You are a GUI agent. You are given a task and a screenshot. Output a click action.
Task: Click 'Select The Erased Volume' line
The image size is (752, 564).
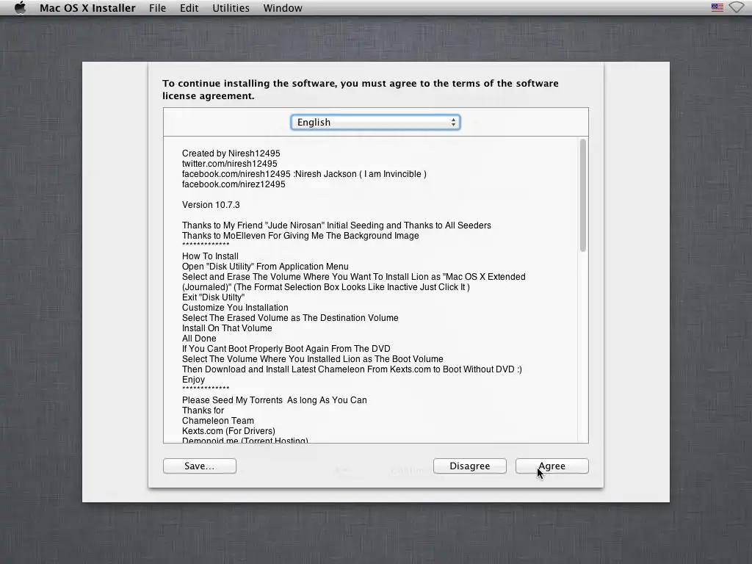(x=290, y=318)
